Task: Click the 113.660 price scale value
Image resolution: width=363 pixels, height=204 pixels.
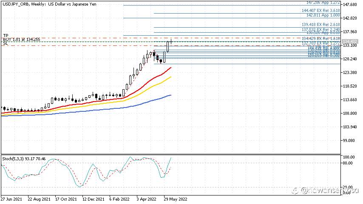Action: (350, 100)
